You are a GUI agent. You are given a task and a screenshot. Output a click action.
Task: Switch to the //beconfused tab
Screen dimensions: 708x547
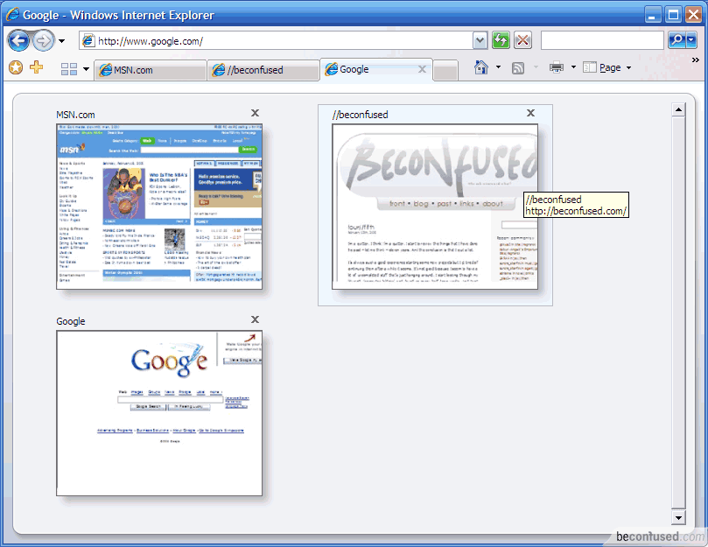click(263, 70)
